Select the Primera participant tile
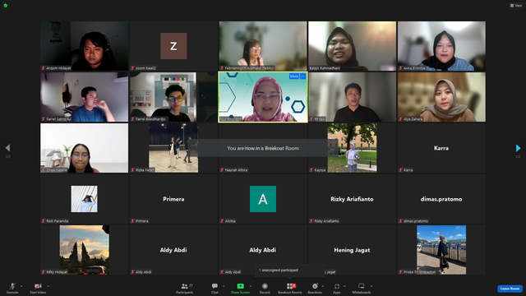The height and width of the screenshot is (296, 526). click(173, 199)
